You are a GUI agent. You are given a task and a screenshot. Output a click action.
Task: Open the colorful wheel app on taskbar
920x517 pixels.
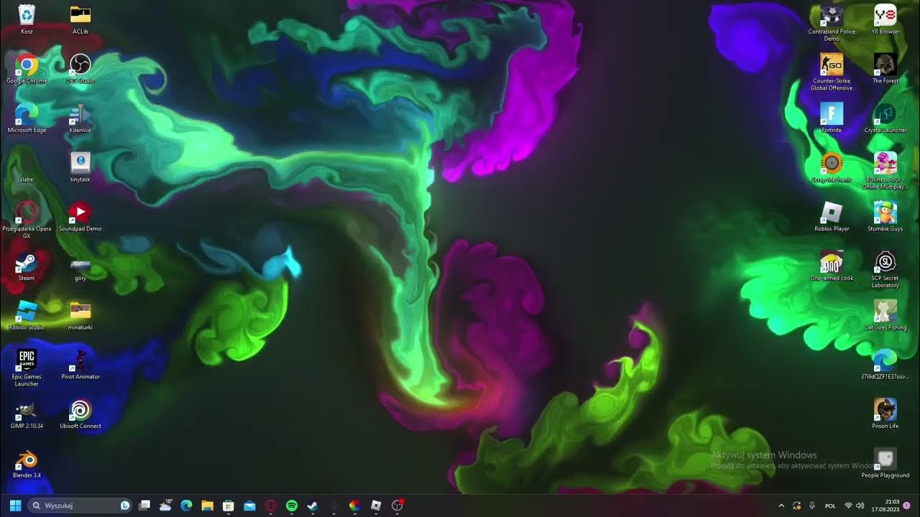point(354,506)
